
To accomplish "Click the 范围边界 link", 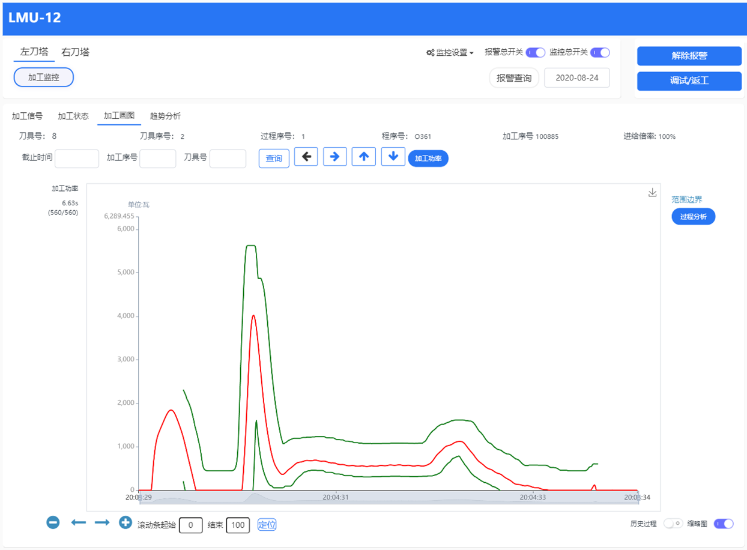I will 687,199.
